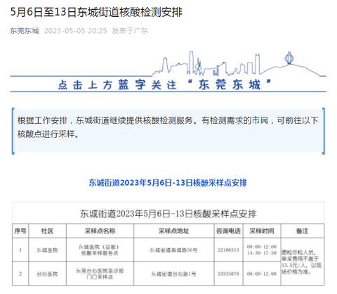Image resolution: width=337 pixels, height=294 pixels.
Task: Click the blue heading 东城街道2023年5月6日-13日核酸采样点安排
Action: tap(168, 183)
